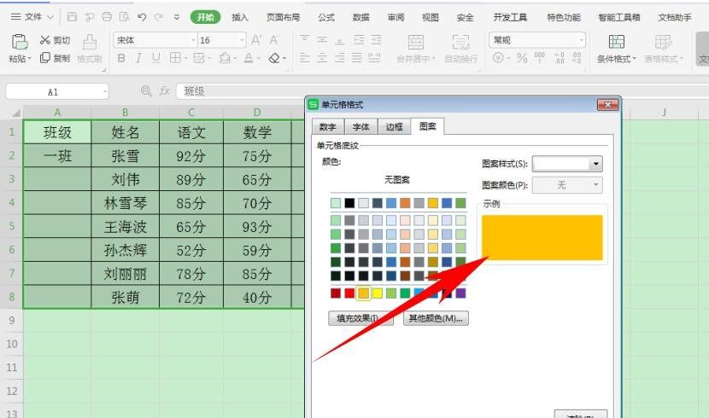Image resolution: width=709 pixels, height=418 pixels.
Task: Click the Paste clipboard icon
Action: coord(20,42)
